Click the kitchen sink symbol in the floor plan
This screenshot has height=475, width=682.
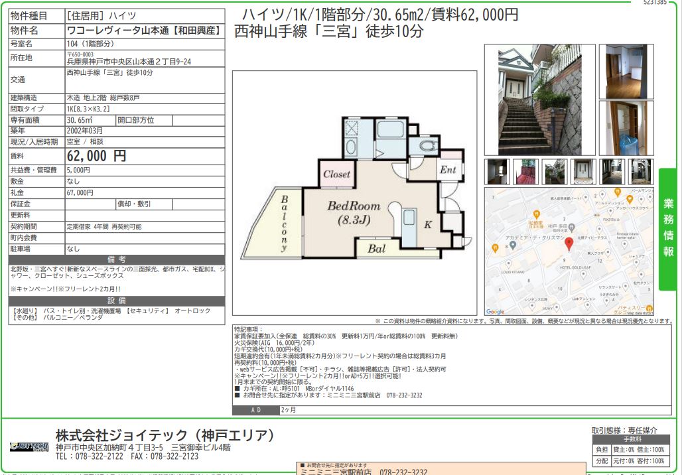click(x=409, y=218)
